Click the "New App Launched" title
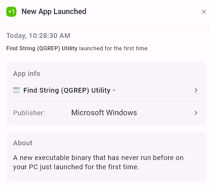The image size is (210, 186). 54,12
